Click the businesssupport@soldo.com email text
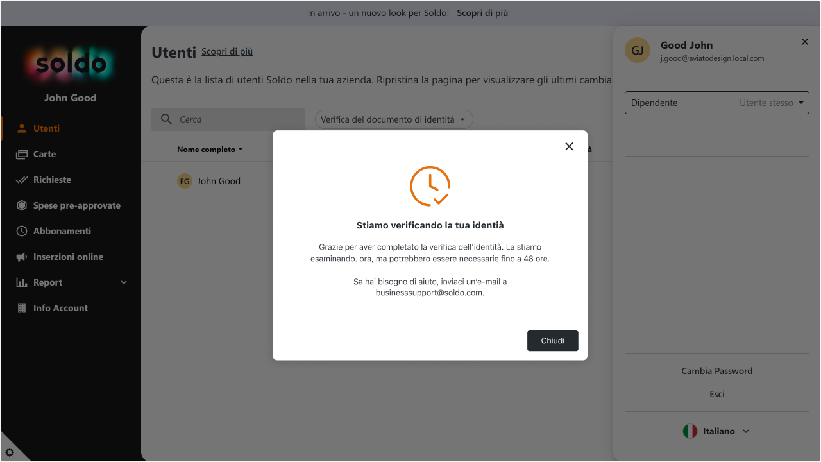The height and width of the screenshot is (462, 821). 430,293
